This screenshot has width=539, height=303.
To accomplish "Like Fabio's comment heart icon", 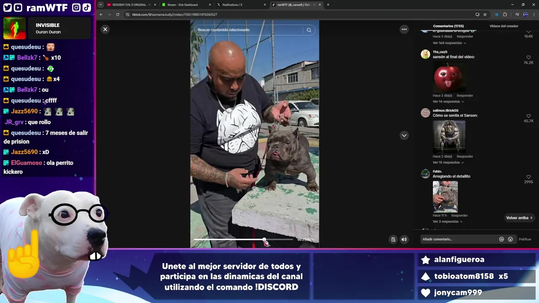I will point(528,177).
